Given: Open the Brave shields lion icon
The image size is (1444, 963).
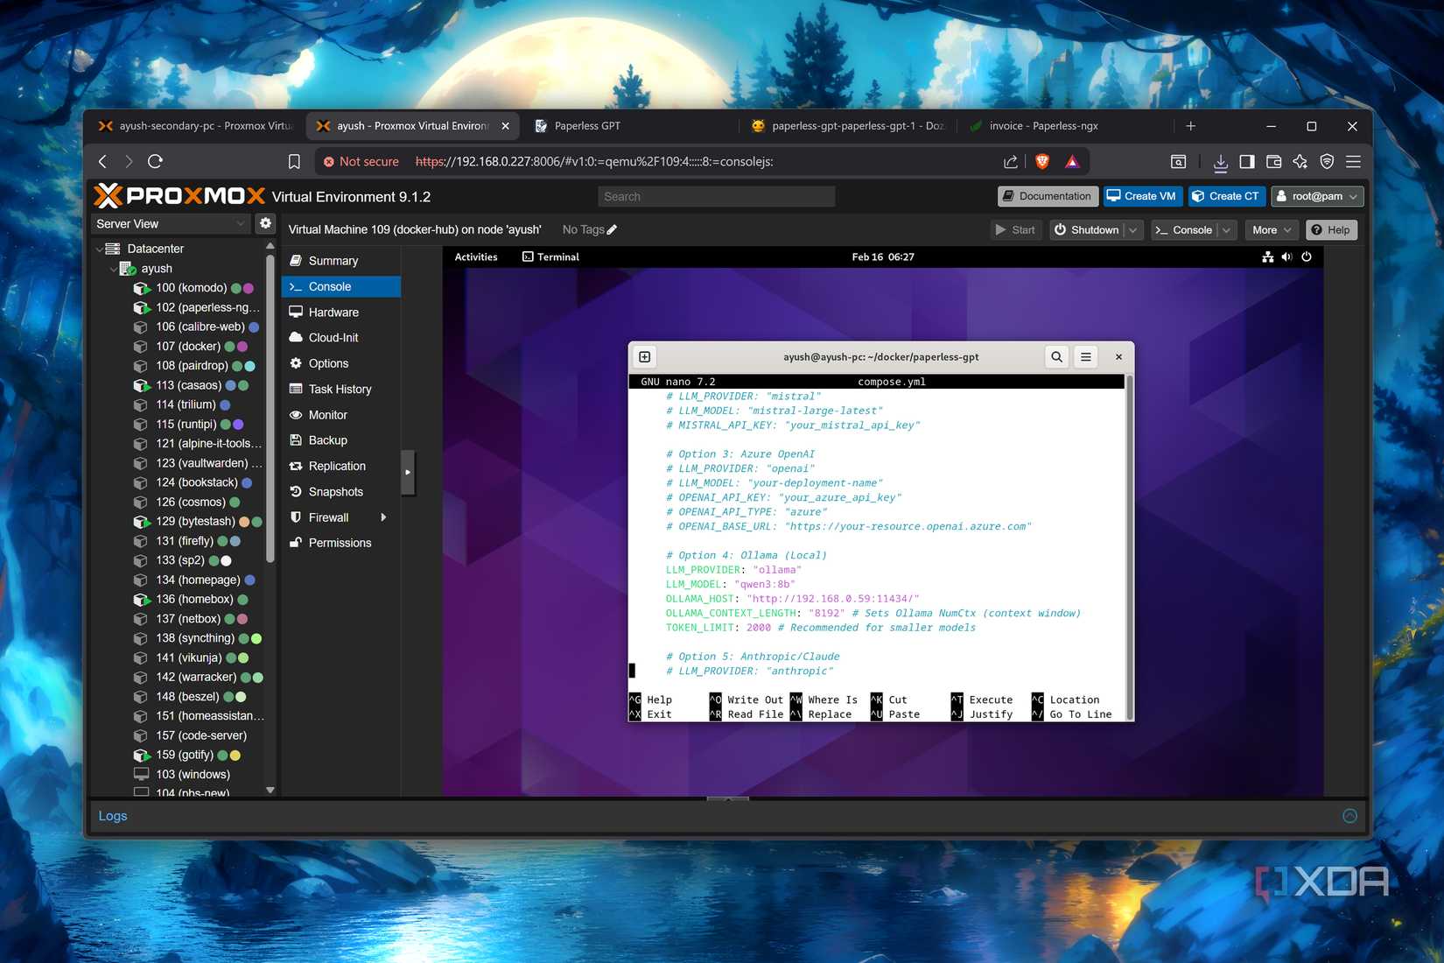Looking at the screenshot, I should [x=1041, y=161].
